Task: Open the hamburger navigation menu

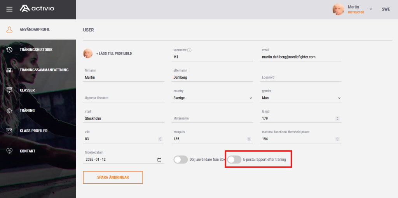Action: pos(10,9)
